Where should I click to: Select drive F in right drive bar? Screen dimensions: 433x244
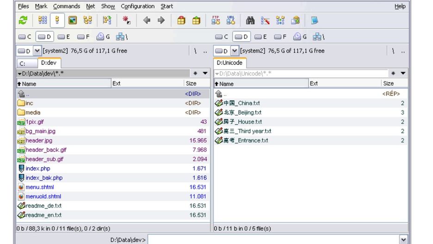[280, 37]
